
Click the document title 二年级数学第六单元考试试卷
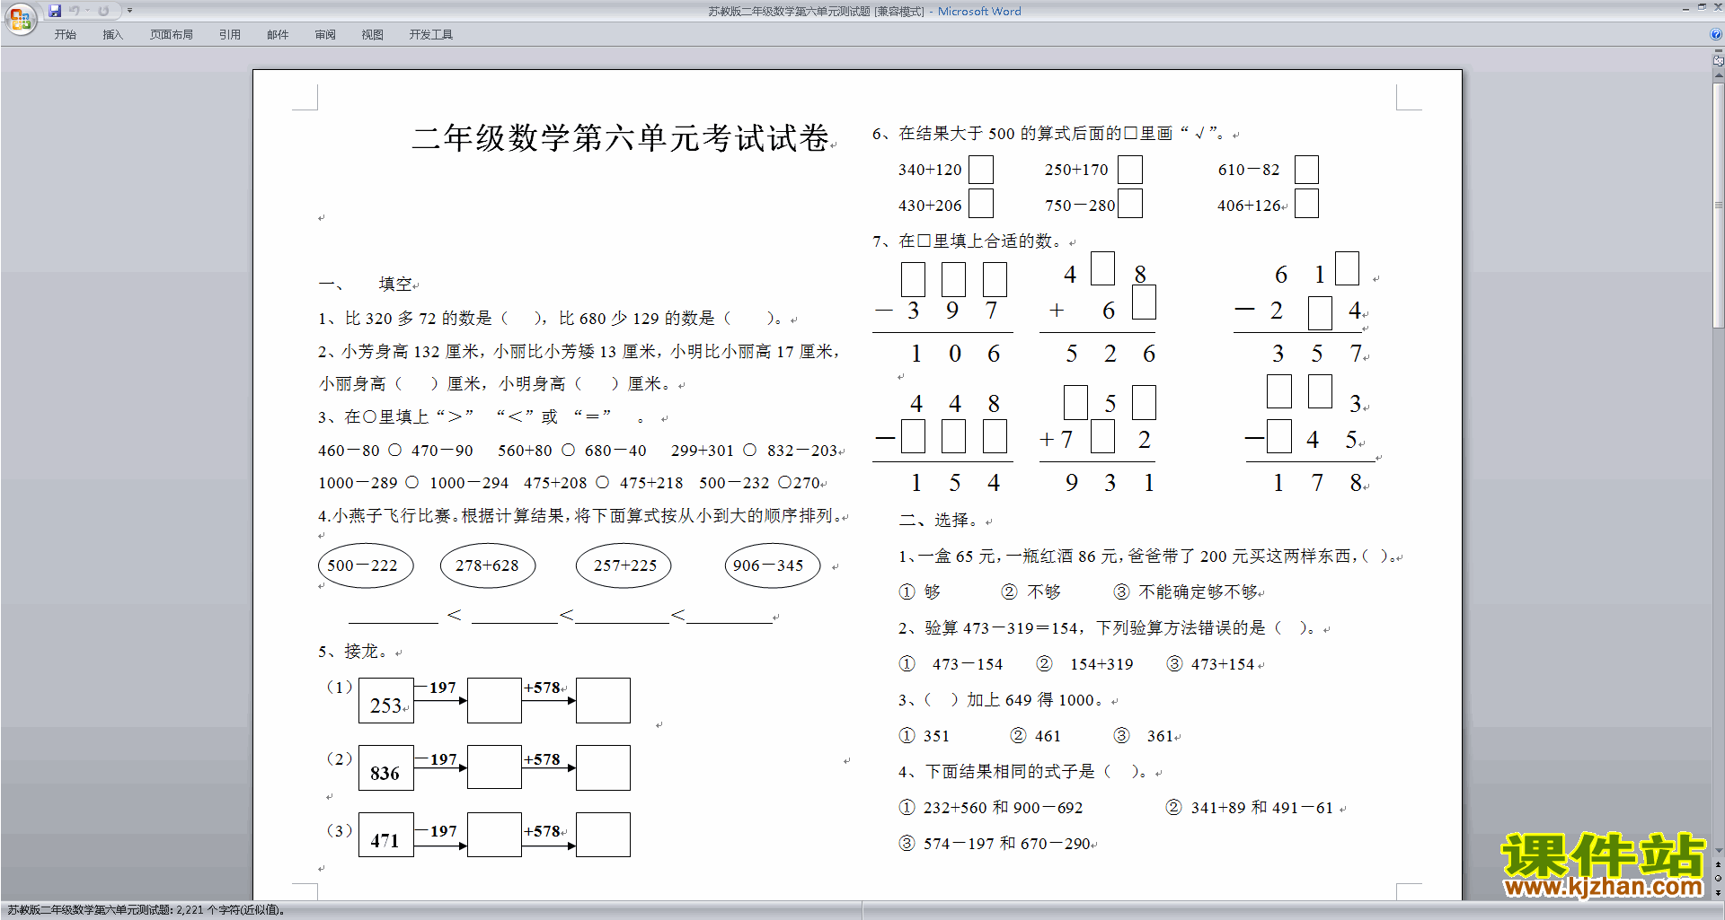[620, 138]
